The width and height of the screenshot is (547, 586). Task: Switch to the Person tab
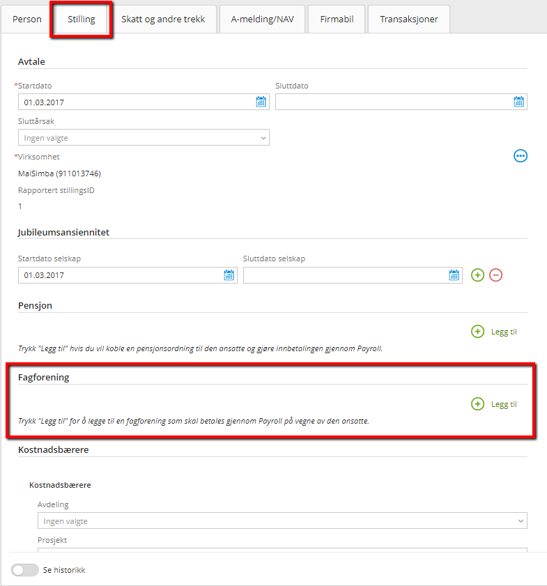coord(27,20)
